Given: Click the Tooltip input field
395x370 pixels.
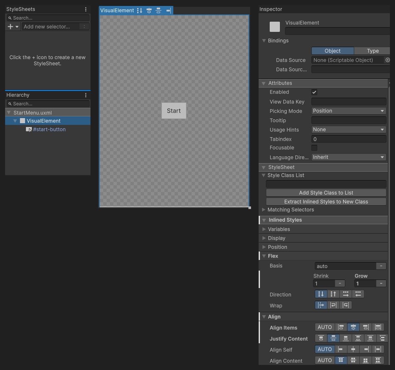Looking at the screenshot, I should 349,120.
